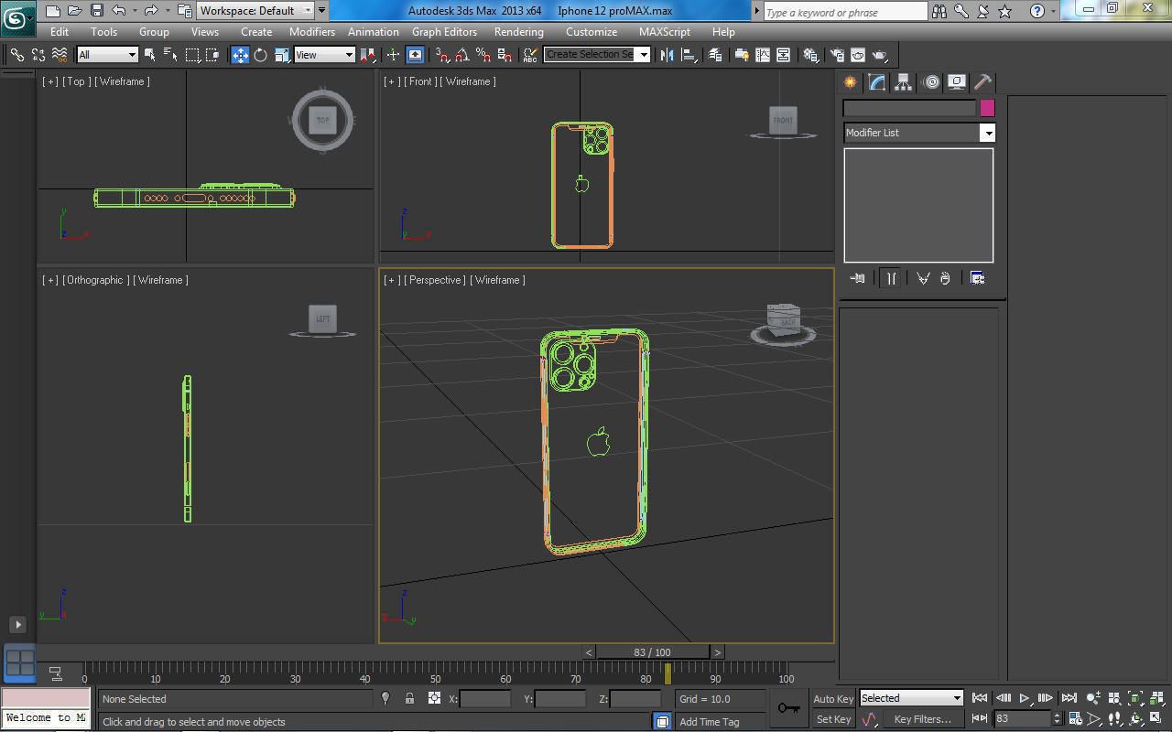Open Select by Name dialog
This screenshot has height=732, width=1172.
click(x=171, y=55)
